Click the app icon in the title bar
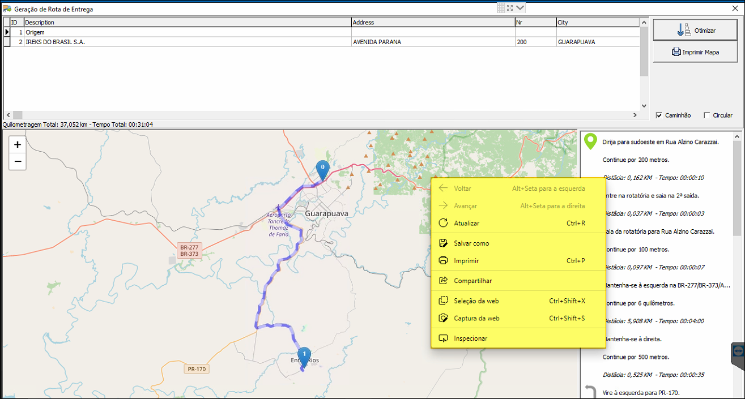The image size is (745, 399). coord(7,9)
